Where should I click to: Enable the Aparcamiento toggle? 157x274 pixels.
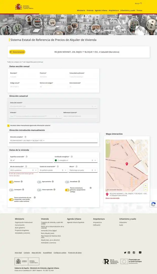coord(39,182)
